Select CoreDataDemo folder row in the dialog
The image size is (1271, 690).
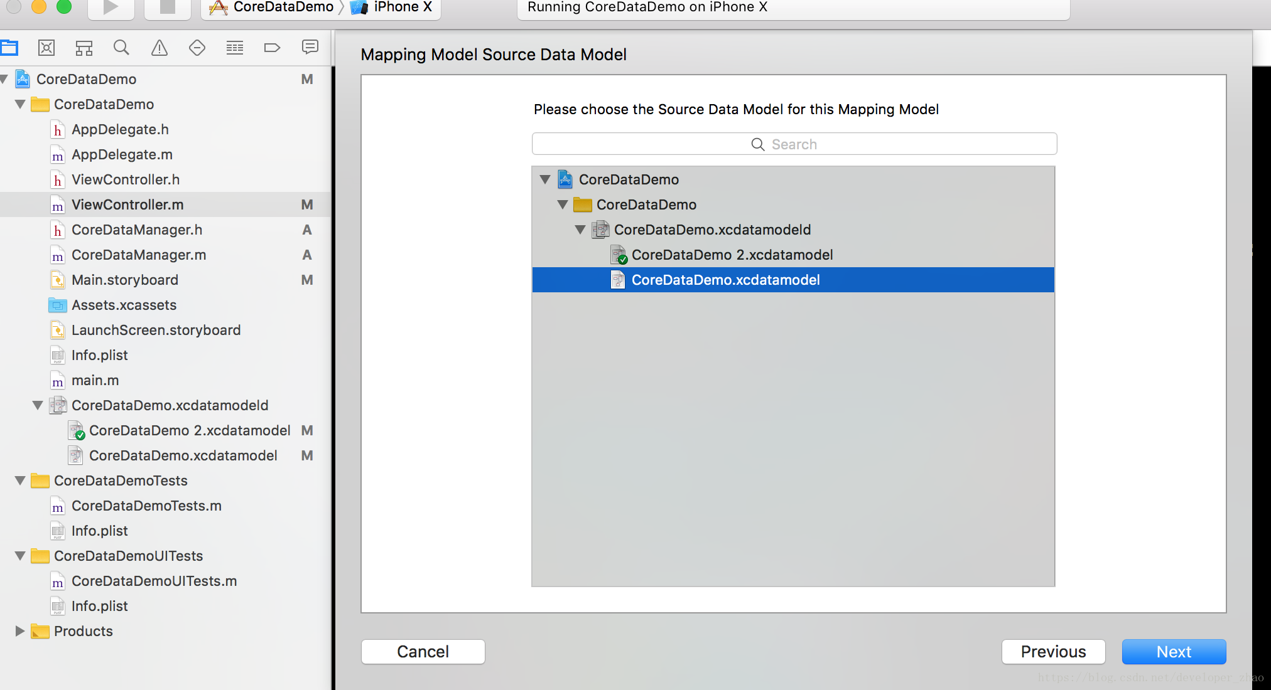tap(793, 204)
